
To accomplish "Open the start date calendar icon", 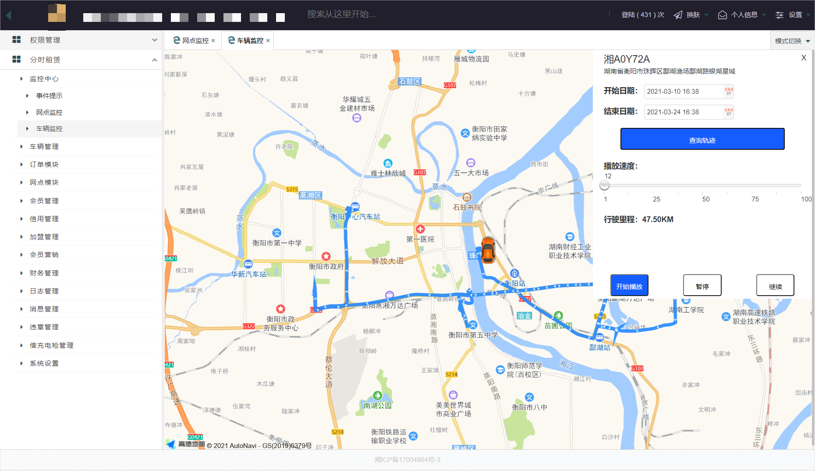I will tap(728, 92).
